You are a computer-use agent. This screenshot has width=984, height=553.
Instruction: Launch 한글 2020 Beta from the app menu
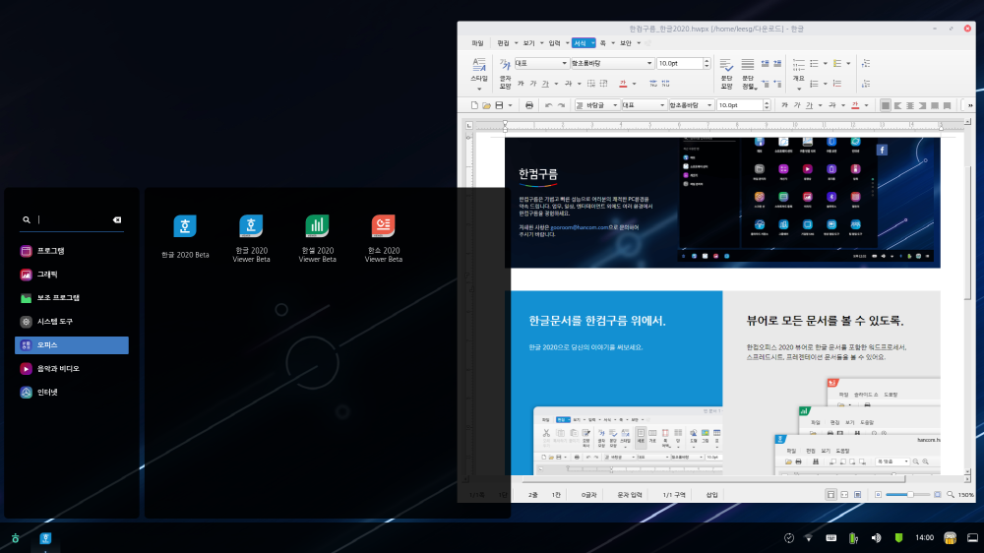pos(185,227)
